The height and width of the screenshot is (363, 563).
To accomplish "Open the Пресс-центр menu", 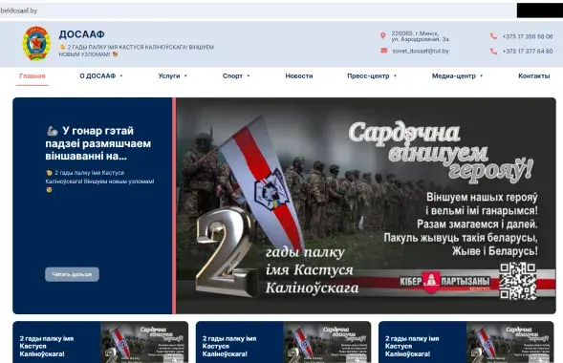I will click(368, 76).
